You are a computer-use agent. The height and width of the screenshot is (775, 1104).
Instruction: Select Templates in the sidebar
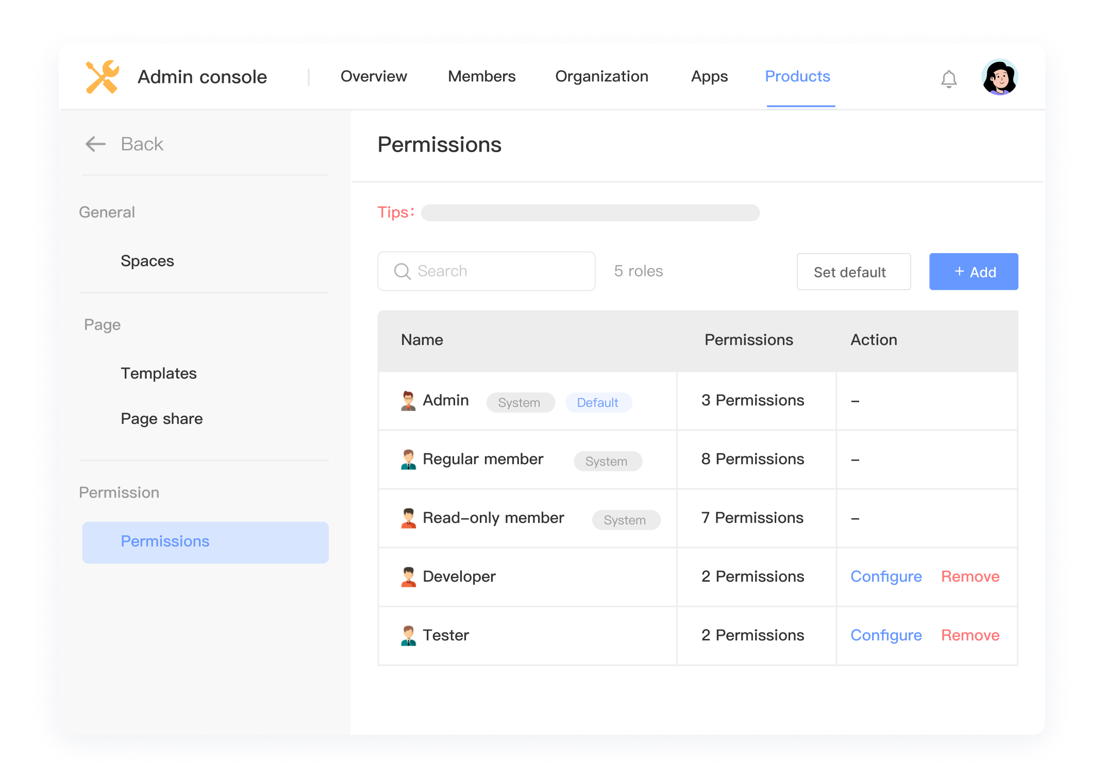(159, 373)
